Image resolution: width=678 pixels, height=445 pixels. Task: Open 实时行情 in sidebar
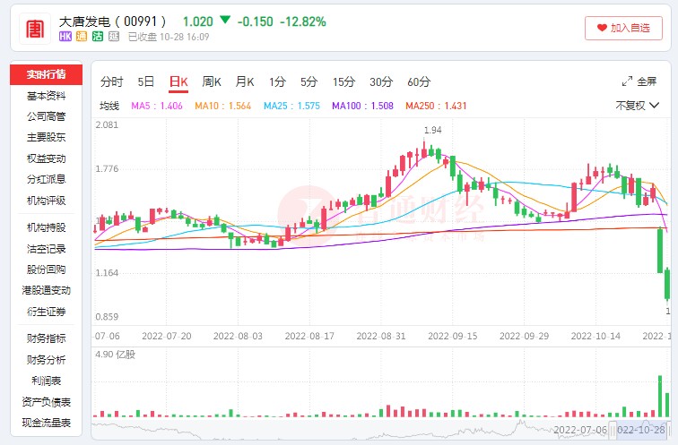pos(46,74)
